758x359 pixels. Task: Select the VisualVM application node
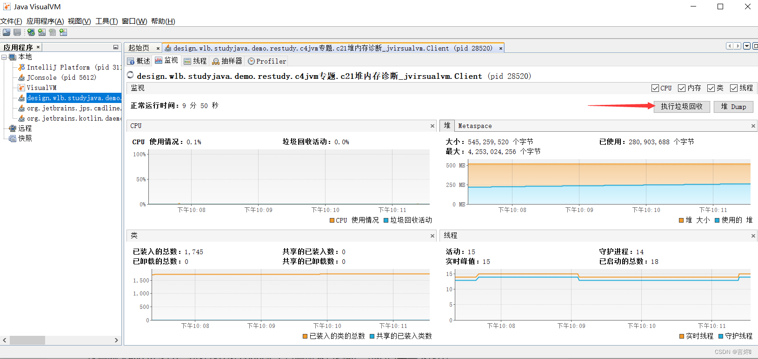coord(41,88)
